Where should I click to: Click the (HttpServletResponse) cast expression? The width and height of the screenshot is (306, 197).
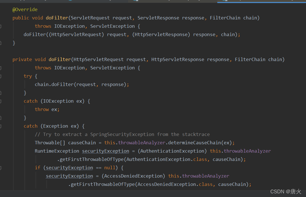point(161,34)
